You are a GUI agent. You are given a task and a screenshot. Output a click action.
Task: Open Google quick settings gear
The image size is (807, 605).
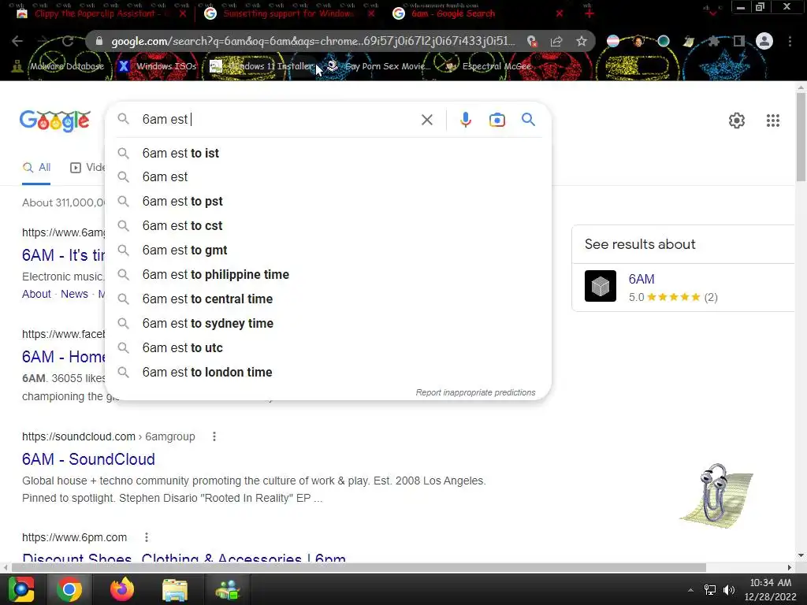click(737, 121)
